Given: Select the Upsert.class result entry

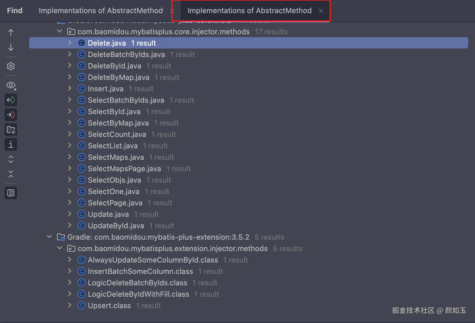Looking at the screenshot, I should (x=109, y=306).
